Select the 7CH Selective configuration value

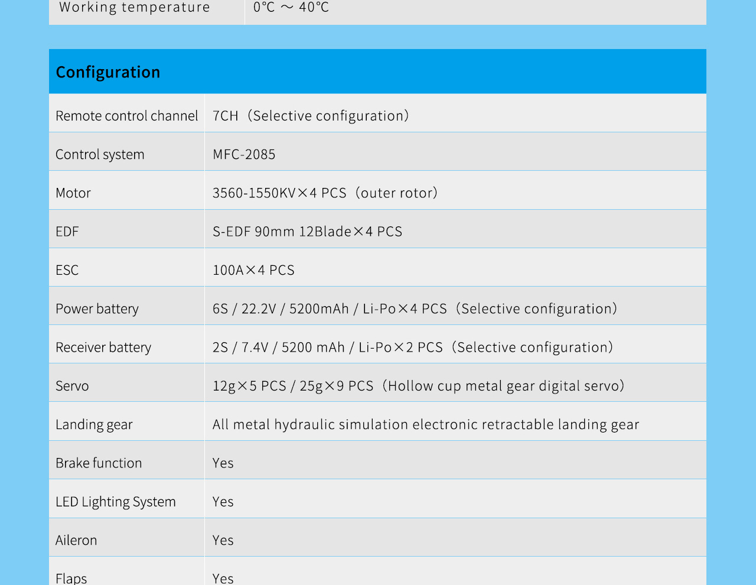[311, 116]
